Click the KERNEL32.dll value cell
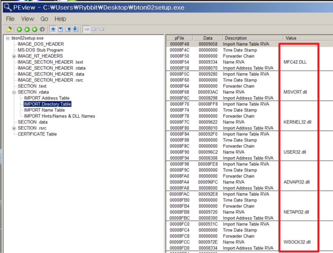Screen dimensions: 333x253 pyautogui.click(x=297, y=122)
